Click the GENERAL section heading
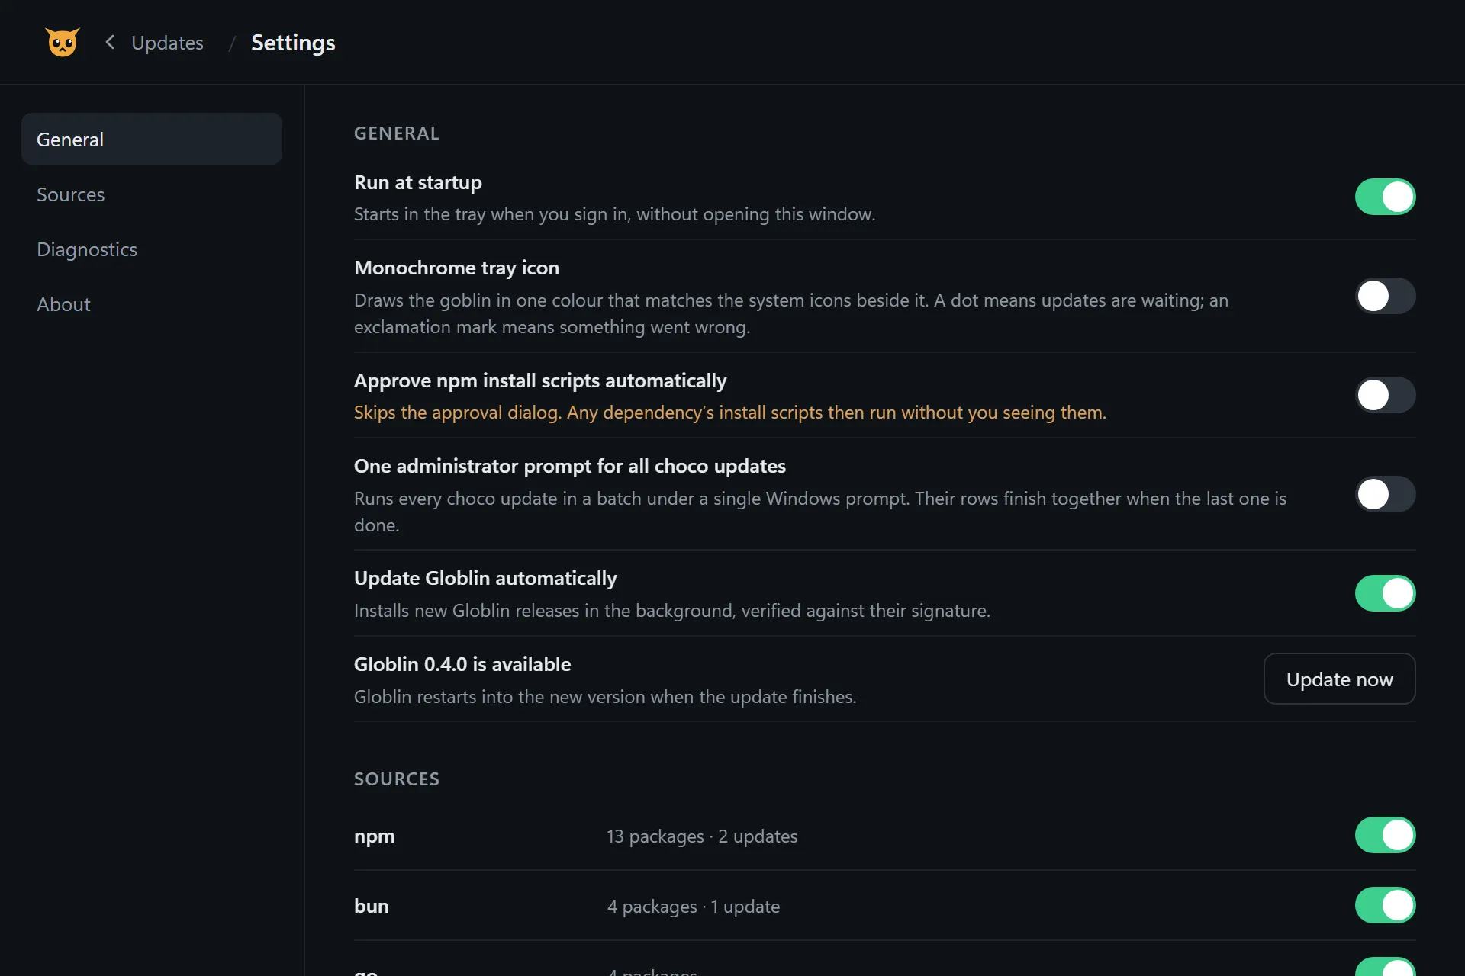Image resolution: width=1465 pixels, height=976 pixels. (397, 133)
